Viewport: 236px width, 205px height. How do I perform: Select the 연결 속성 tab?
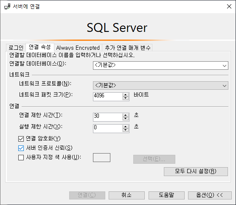[x=40, y=47]
